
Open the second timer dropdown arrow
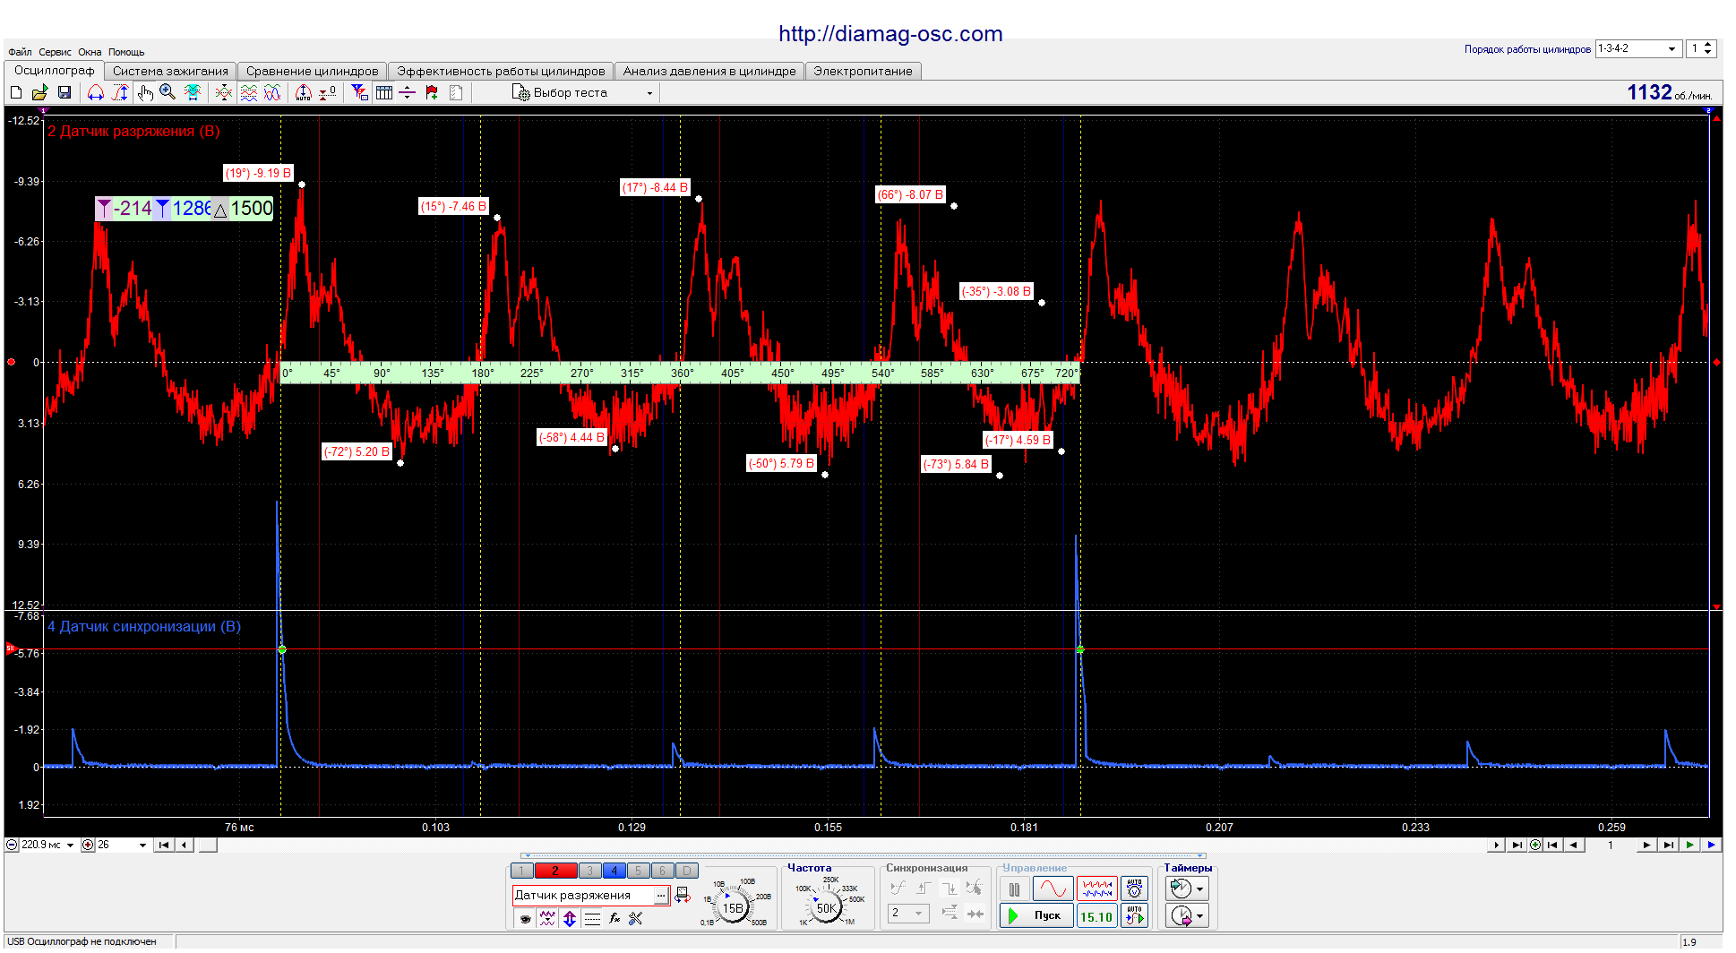[x=1199, y=916]
